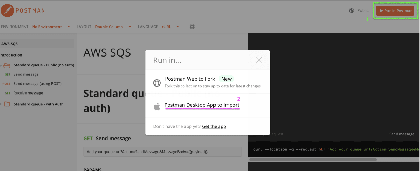420x171 pixels.
Task: Click the PARAMS section heading
Action: pyautogui.click(x=92, y=169)
